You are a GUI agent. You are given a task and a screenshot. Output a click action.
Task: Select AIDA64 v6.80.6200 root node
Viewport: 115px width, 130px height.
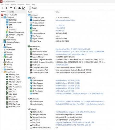(x=10, y=15)
